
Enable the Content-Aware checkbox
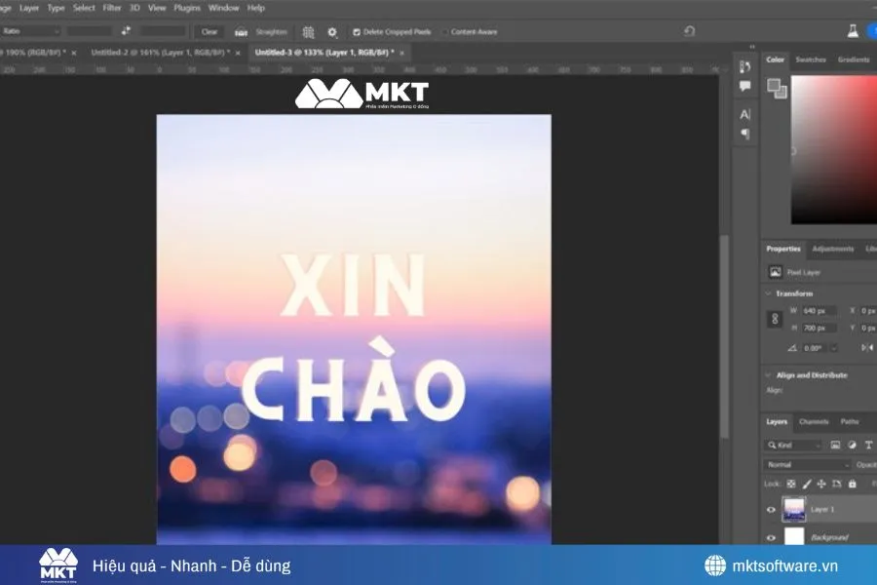click(x=446, y=32)
